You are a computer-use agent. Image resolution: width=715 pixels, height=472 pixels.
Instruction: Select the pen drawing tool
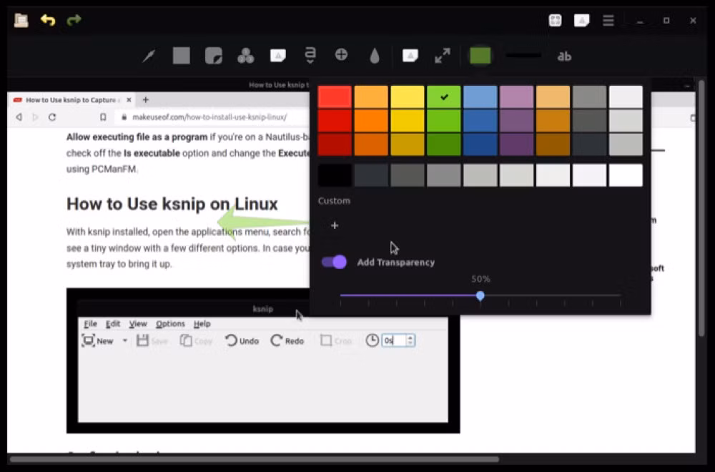click(149, 56)
